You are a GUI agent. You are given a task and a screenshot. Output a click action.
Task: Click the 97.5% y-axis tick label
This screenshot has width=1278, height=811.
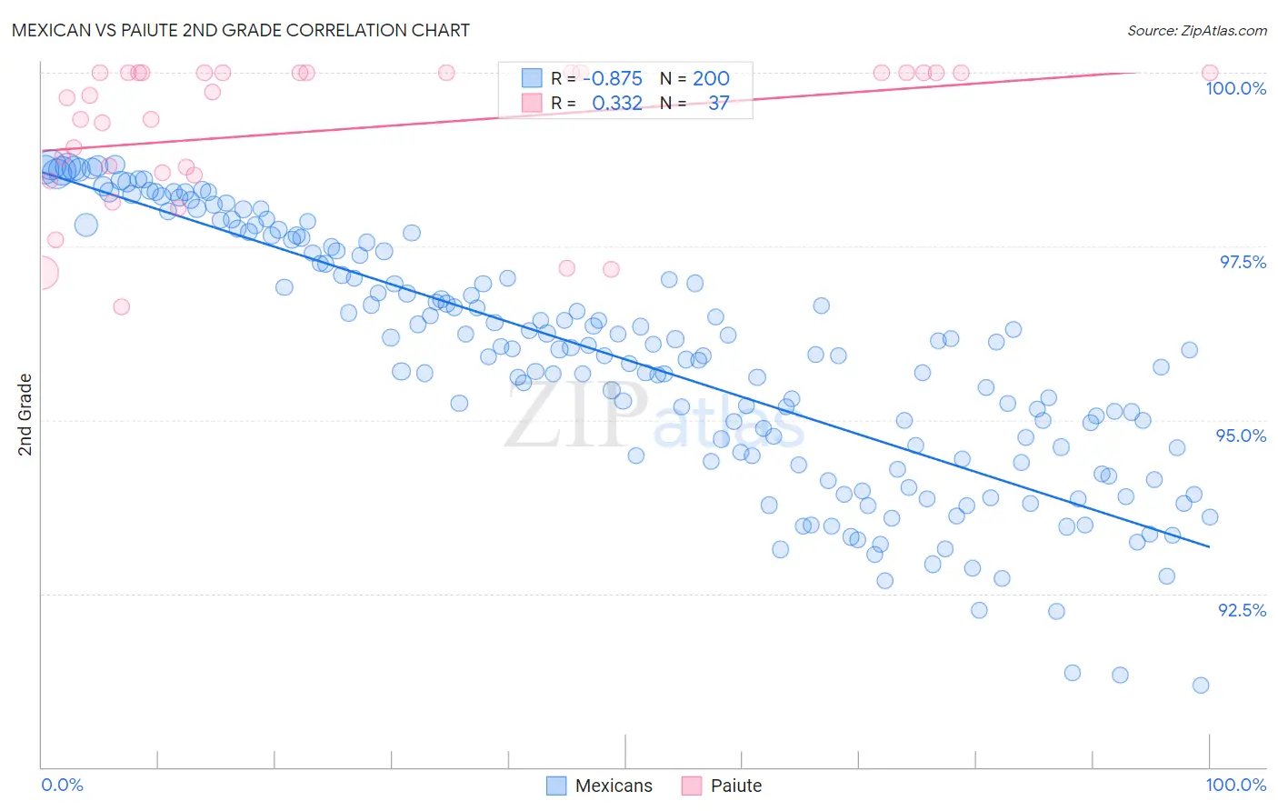tap(1243, 262)
